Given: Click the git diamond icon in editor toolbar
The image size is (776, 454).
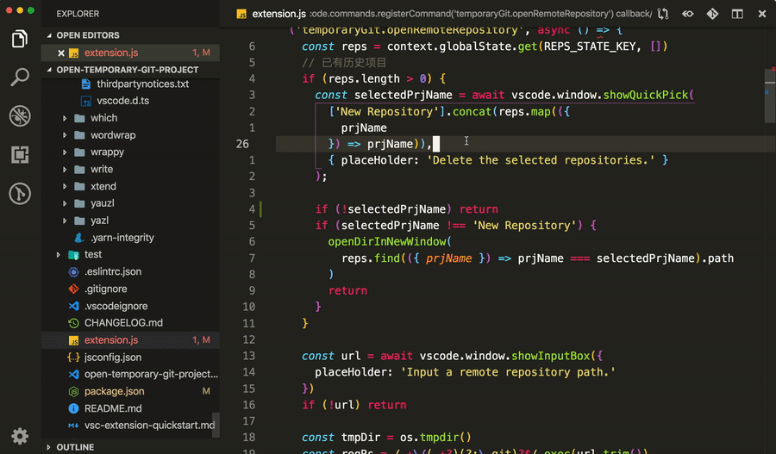Looking at the screenshot, I should (x=713, y=14).
